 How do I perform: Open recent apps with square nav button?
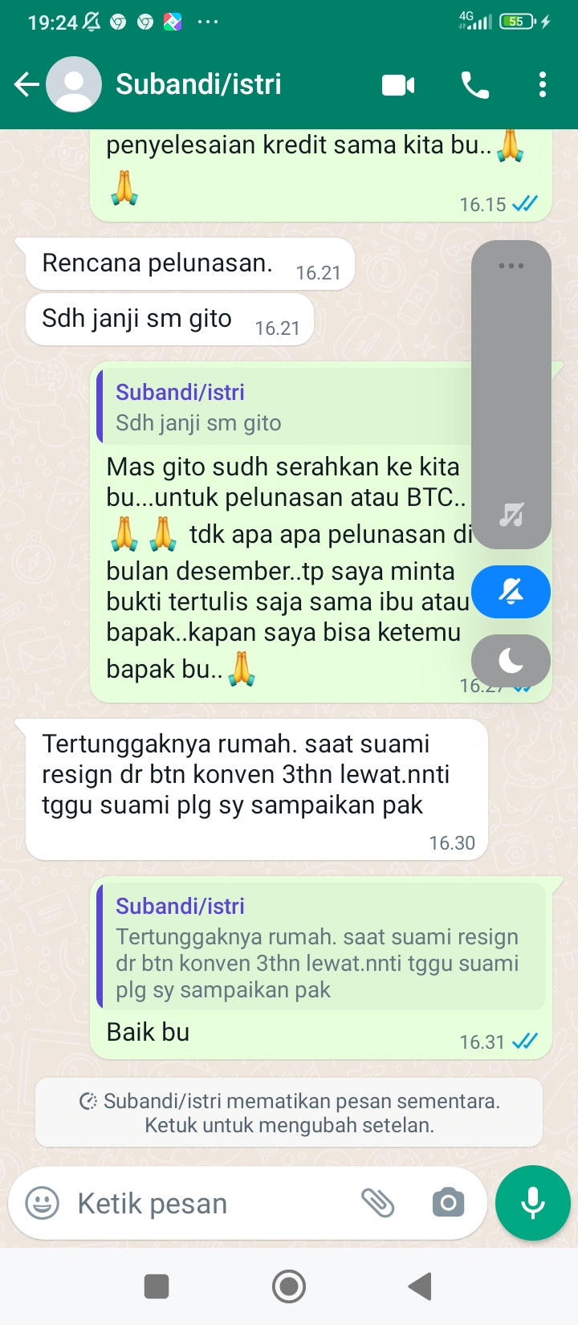(157, 1286)
